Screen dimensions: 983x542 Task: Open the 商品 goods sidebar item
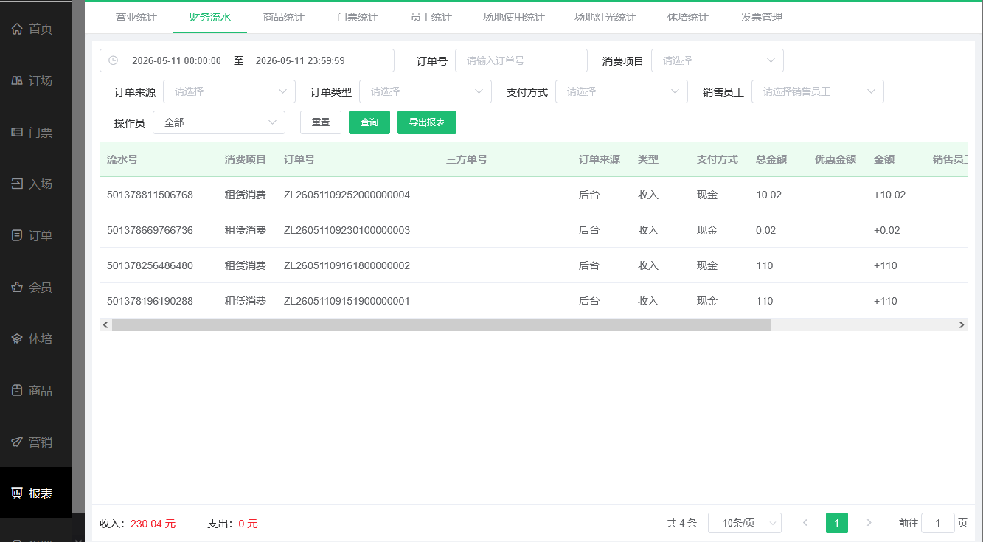[36, 391]
